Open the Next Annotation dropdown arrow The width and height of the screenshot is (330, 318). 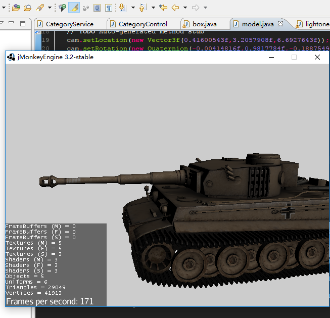pyautogui.click(x=133, y=8)
